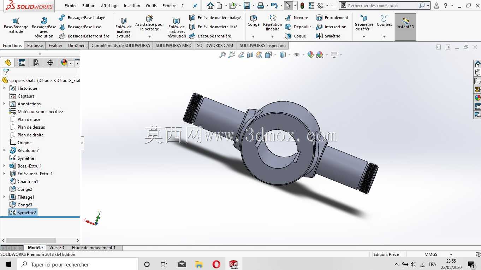Expand the Boss.-Extru.1 feature node
The image size is (481, 270).
point(4,166)
